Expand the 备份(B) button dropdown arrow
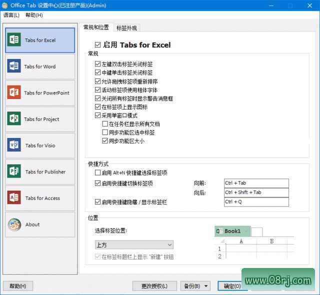Screen dimensions: 320x295 click(x=206, y=286)
